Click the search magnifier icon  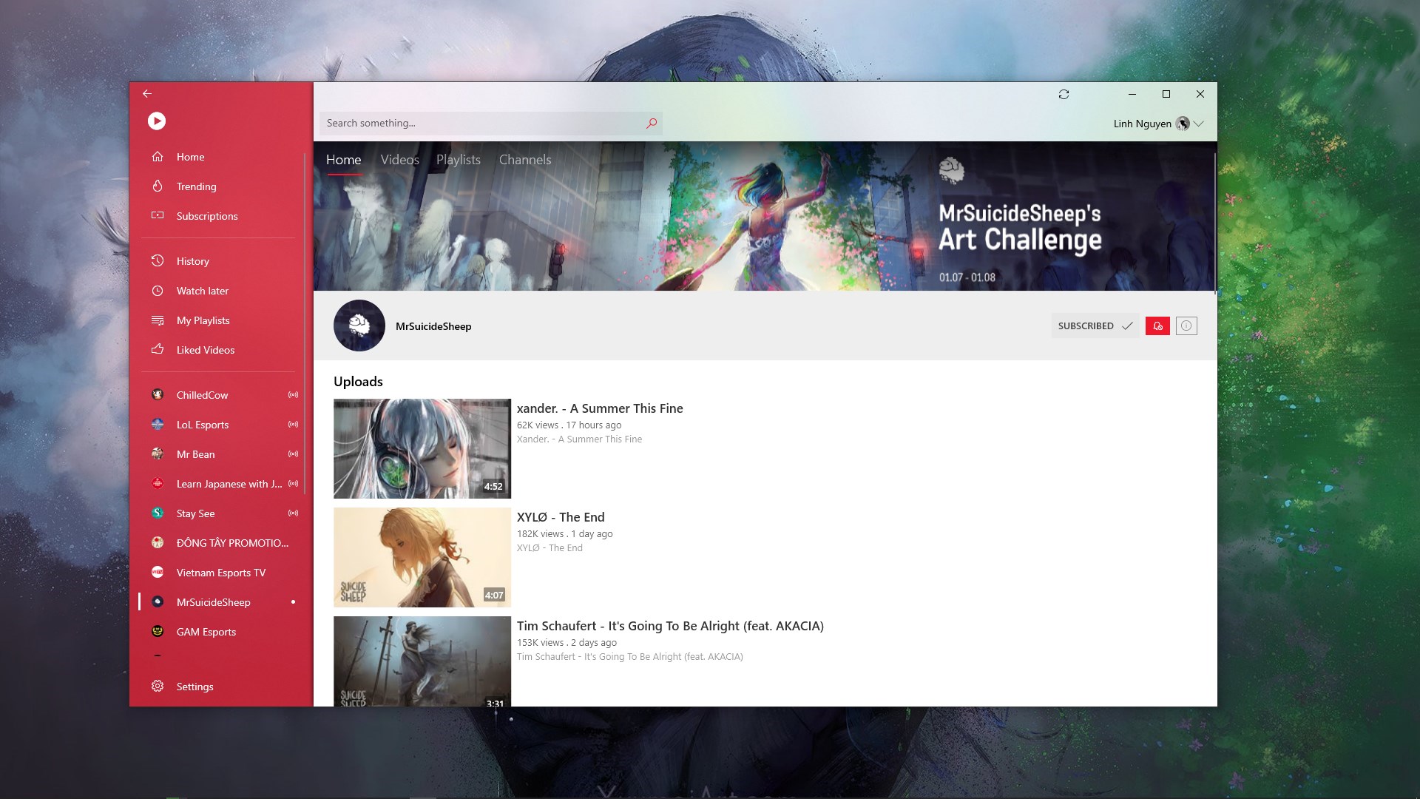[x=652, y=123]
